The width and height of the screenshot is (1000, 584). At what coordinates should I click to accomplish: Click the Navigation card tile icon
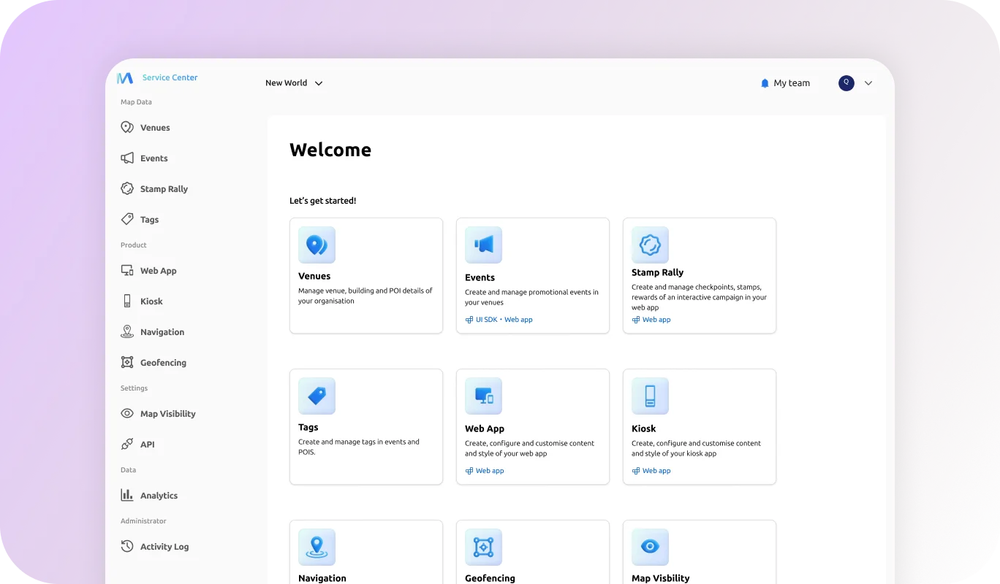317,547
